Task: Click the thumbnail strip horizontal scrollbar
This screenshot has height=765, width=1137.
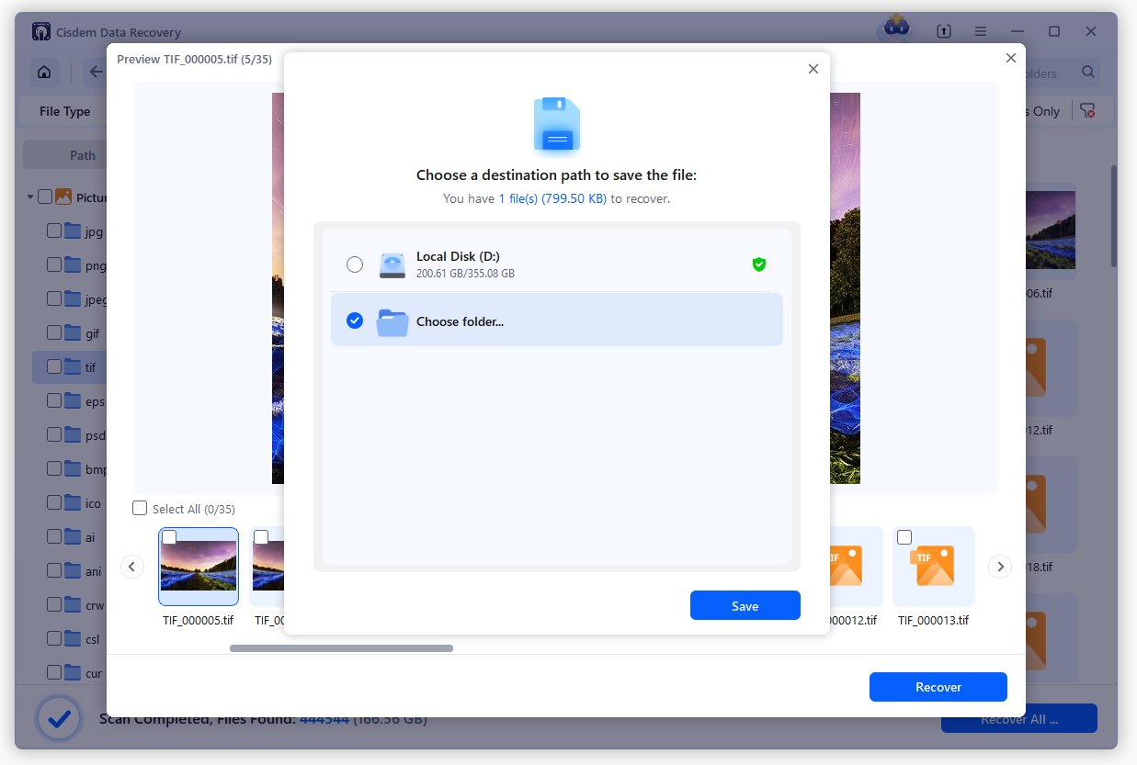Action: click(x=341, y=648)
